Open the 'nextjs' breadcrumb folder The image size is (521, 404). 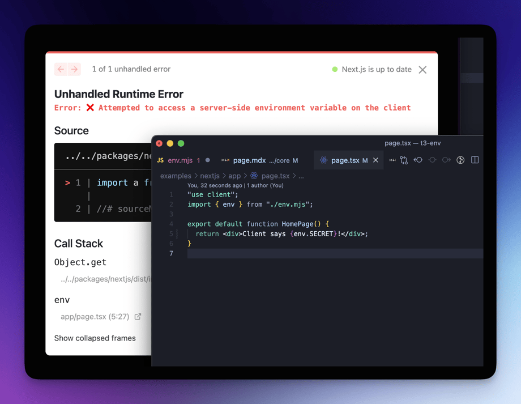click(210, 176)
